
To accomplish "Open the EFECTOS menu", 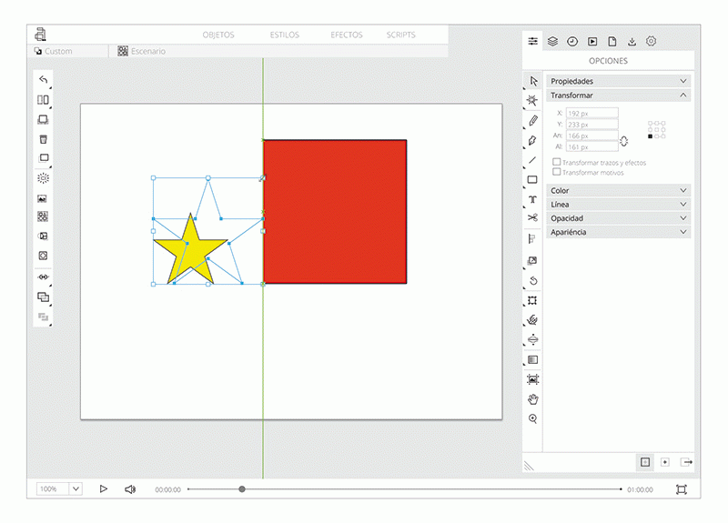I will coord(347,35).
